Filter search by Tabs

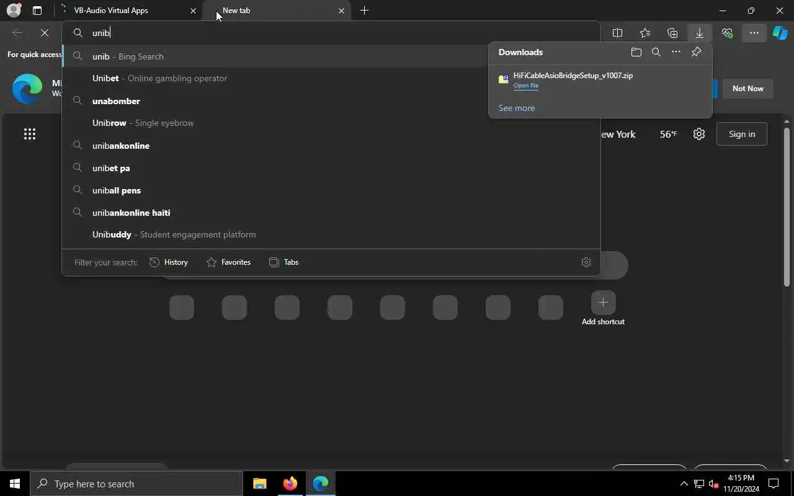[283, 262]
